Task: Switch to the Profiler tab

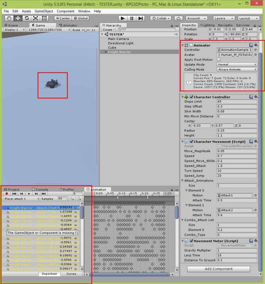Action: [66, 189]
